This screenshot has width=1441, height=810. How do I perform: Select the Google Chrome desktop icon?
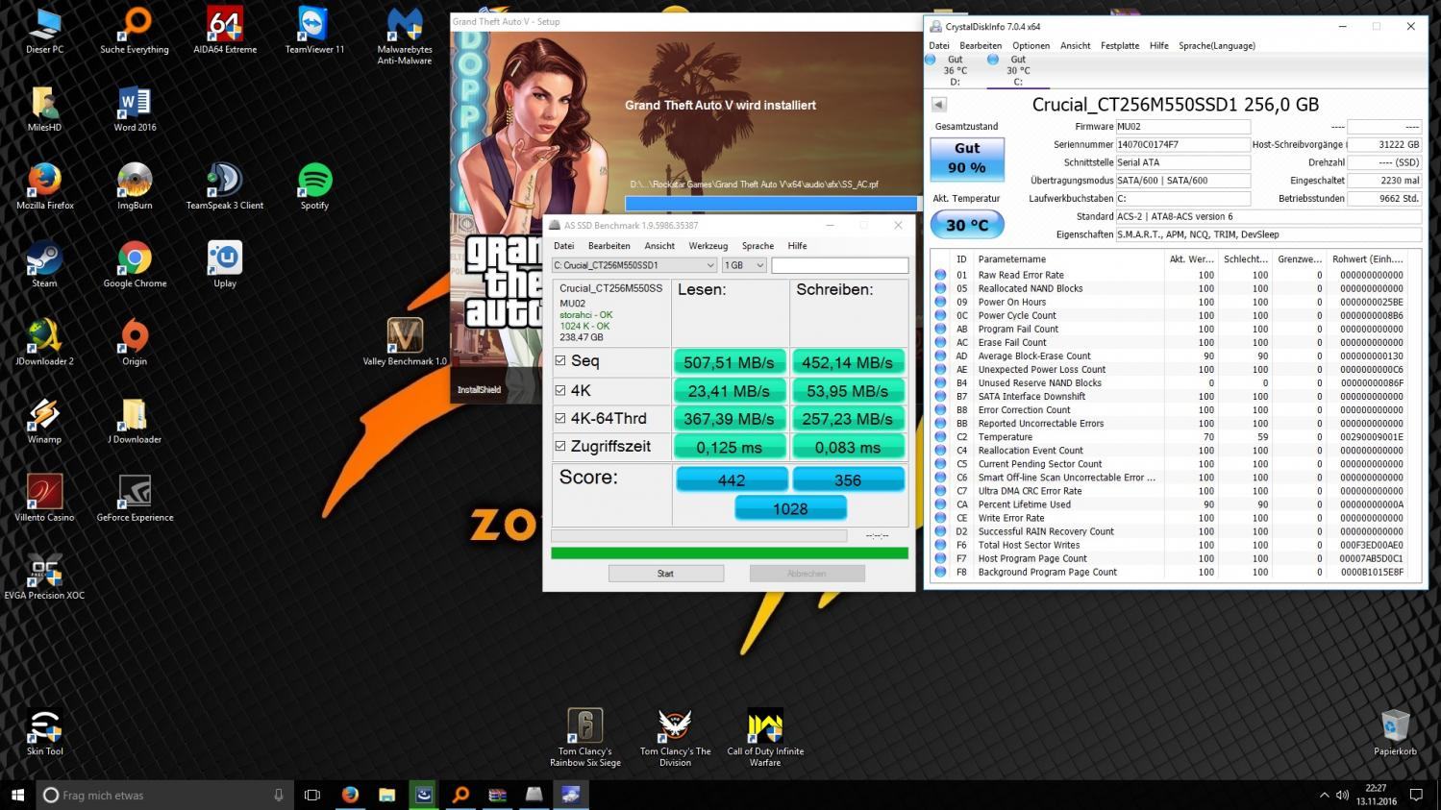tap(135, 265)
